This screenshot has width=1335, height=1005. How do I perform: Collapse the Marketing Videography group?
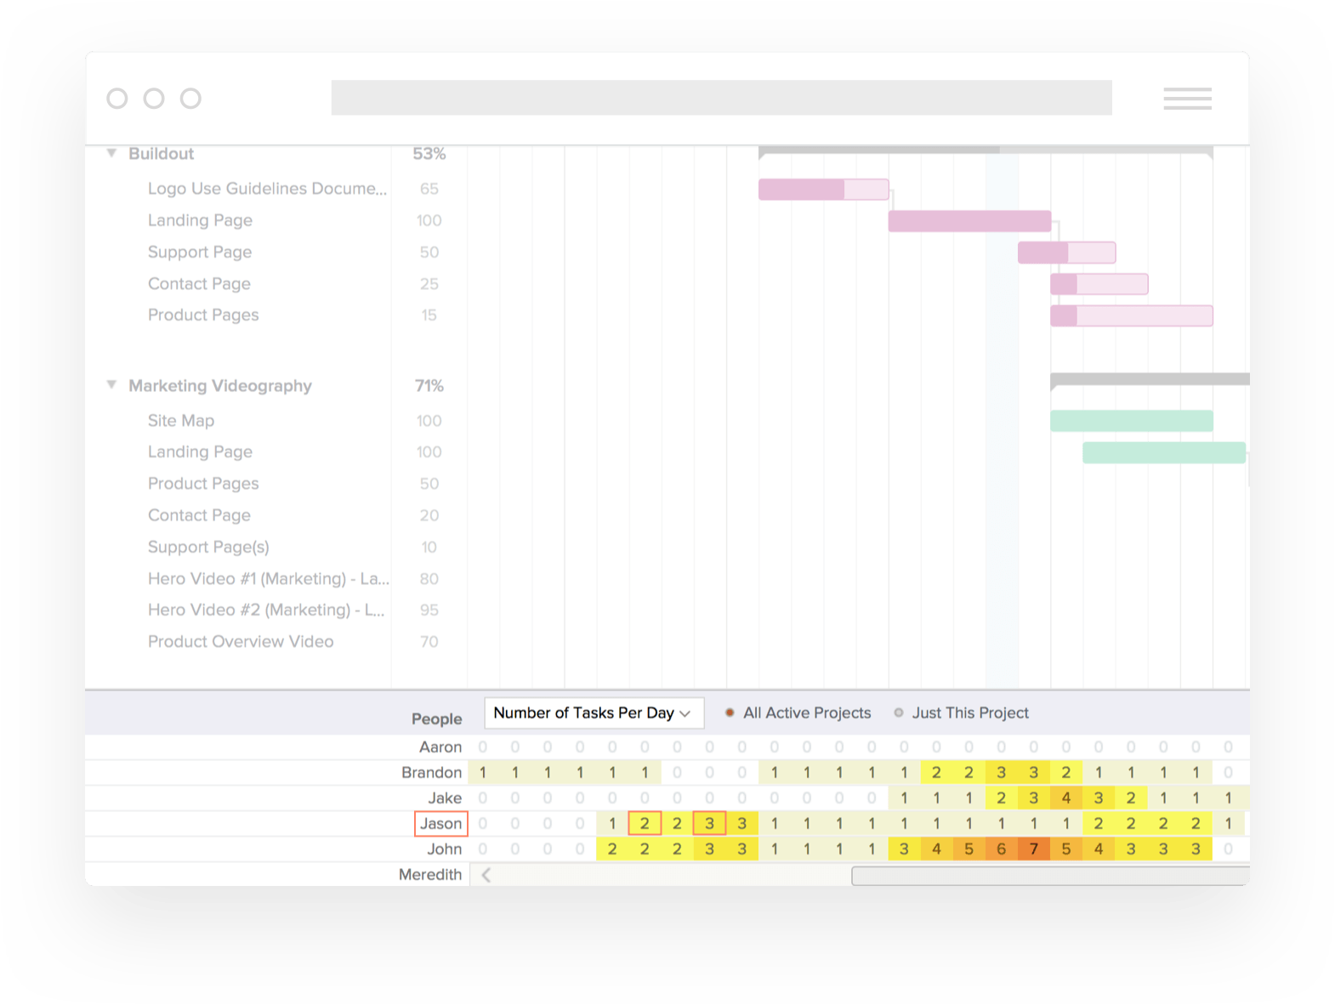coord(111,385)
